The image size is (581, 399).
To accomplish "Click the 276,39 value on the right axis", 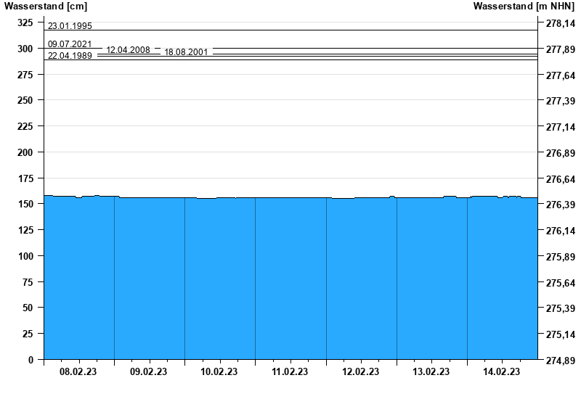I will [x=559, y=205].
